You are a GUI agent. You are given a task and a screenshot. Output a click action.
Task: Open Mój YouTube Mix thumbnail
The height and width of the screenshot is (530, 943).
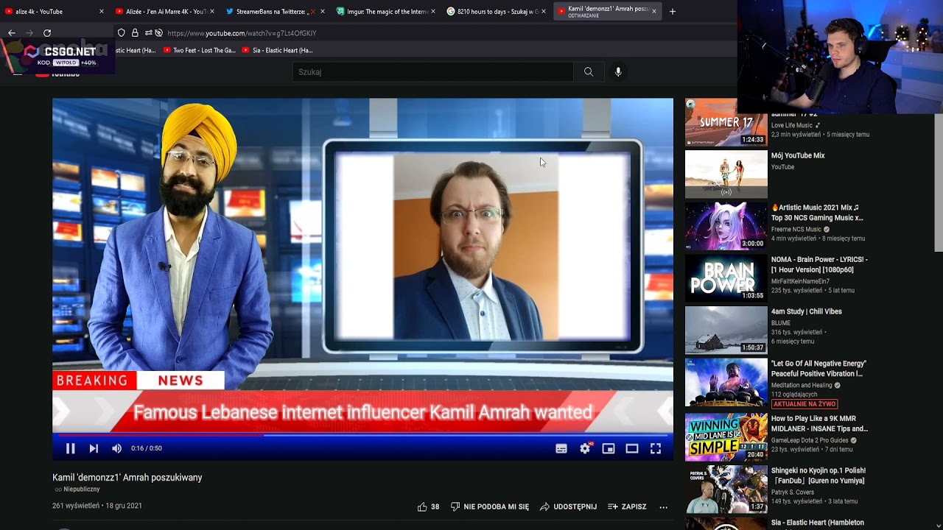point(726,174)
